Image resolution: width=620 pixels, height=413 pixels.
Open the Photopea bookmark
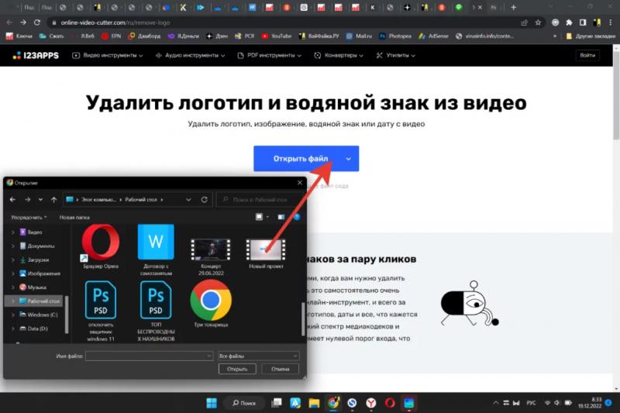(x=395, y=36)
